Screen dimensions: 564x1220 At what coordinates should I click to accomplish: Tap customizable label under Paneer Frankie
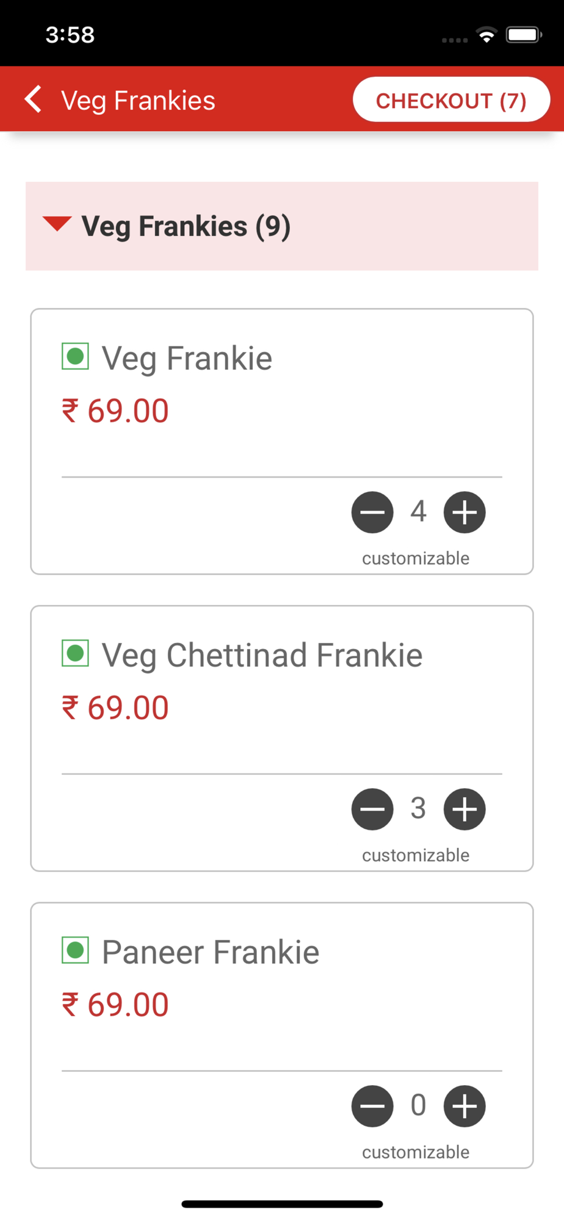point(416,1152)
